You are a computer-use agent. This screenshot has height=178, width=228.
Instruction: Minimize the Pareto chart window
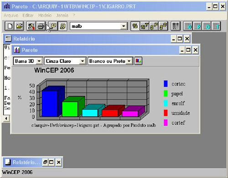pos(182,50)
